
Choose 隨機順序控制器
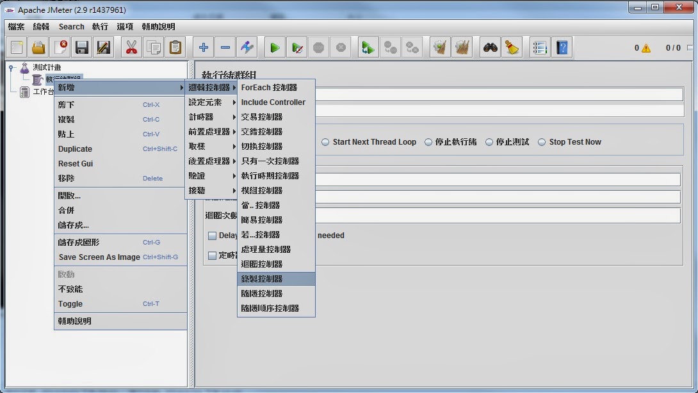coord(277,309)
